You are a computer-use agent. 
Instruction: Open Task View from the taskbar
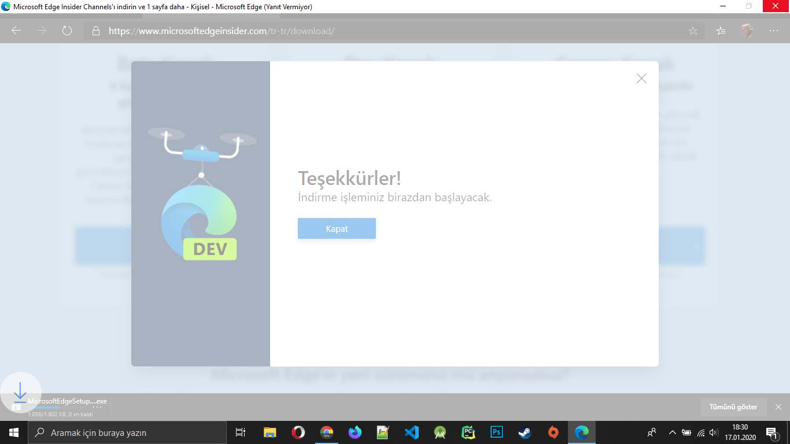[x=241, y=432]
